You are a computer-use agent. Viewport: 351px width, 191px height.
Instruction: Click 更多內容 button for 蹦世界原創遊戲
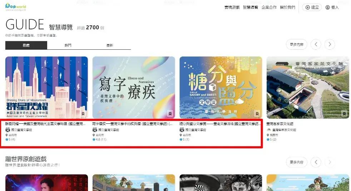[296, 162]
